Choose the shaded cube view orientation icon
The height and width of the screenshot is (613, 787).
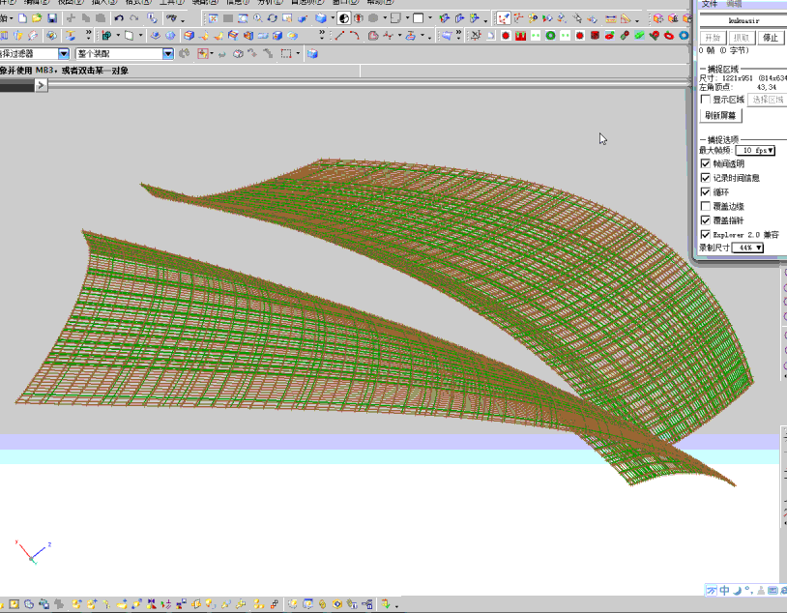pos(321,18)
